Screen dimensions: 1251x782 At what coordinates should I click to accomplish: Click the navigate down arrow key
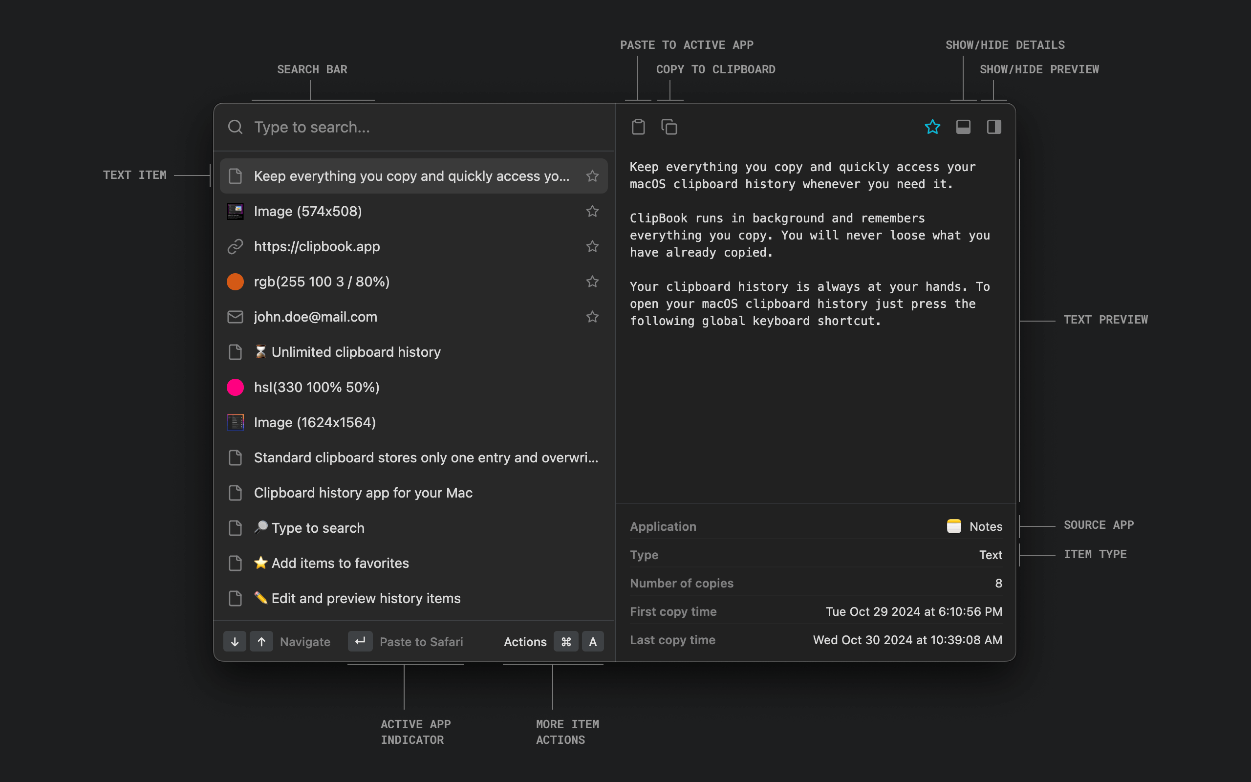(x=235, y=641)
